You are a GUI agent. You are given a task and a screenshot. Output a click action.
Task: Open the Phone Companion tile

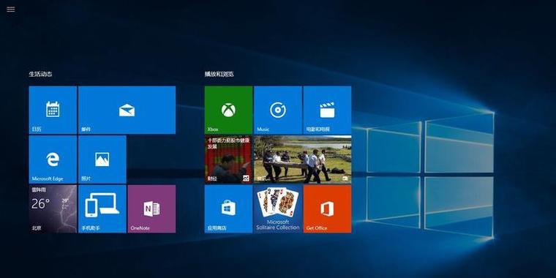tap(102, 209)
